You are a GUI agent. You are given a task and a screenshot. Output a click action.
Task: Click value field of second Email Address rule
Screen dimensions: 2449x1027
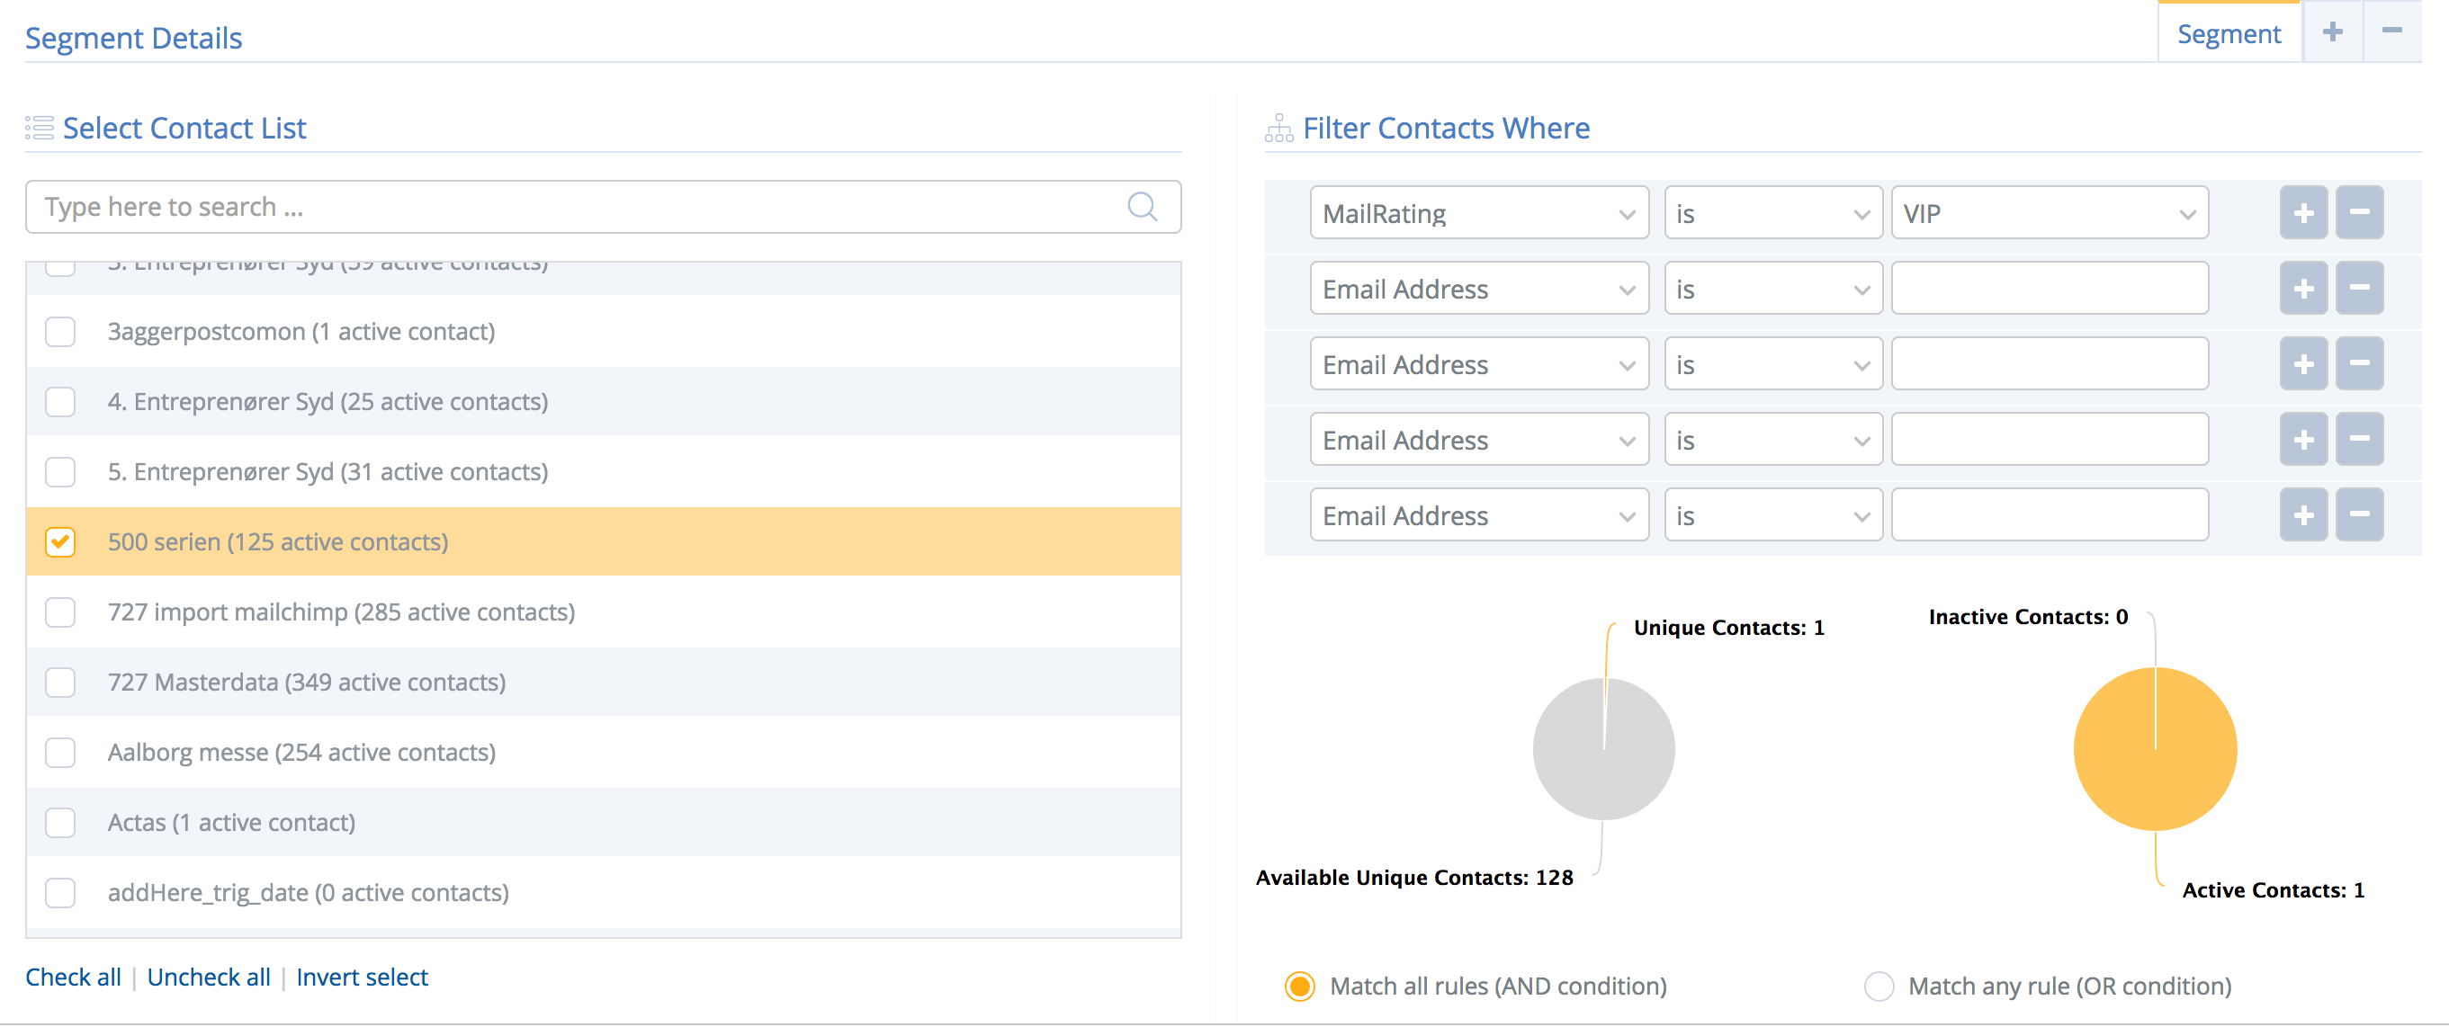[x=2050, y=364]
